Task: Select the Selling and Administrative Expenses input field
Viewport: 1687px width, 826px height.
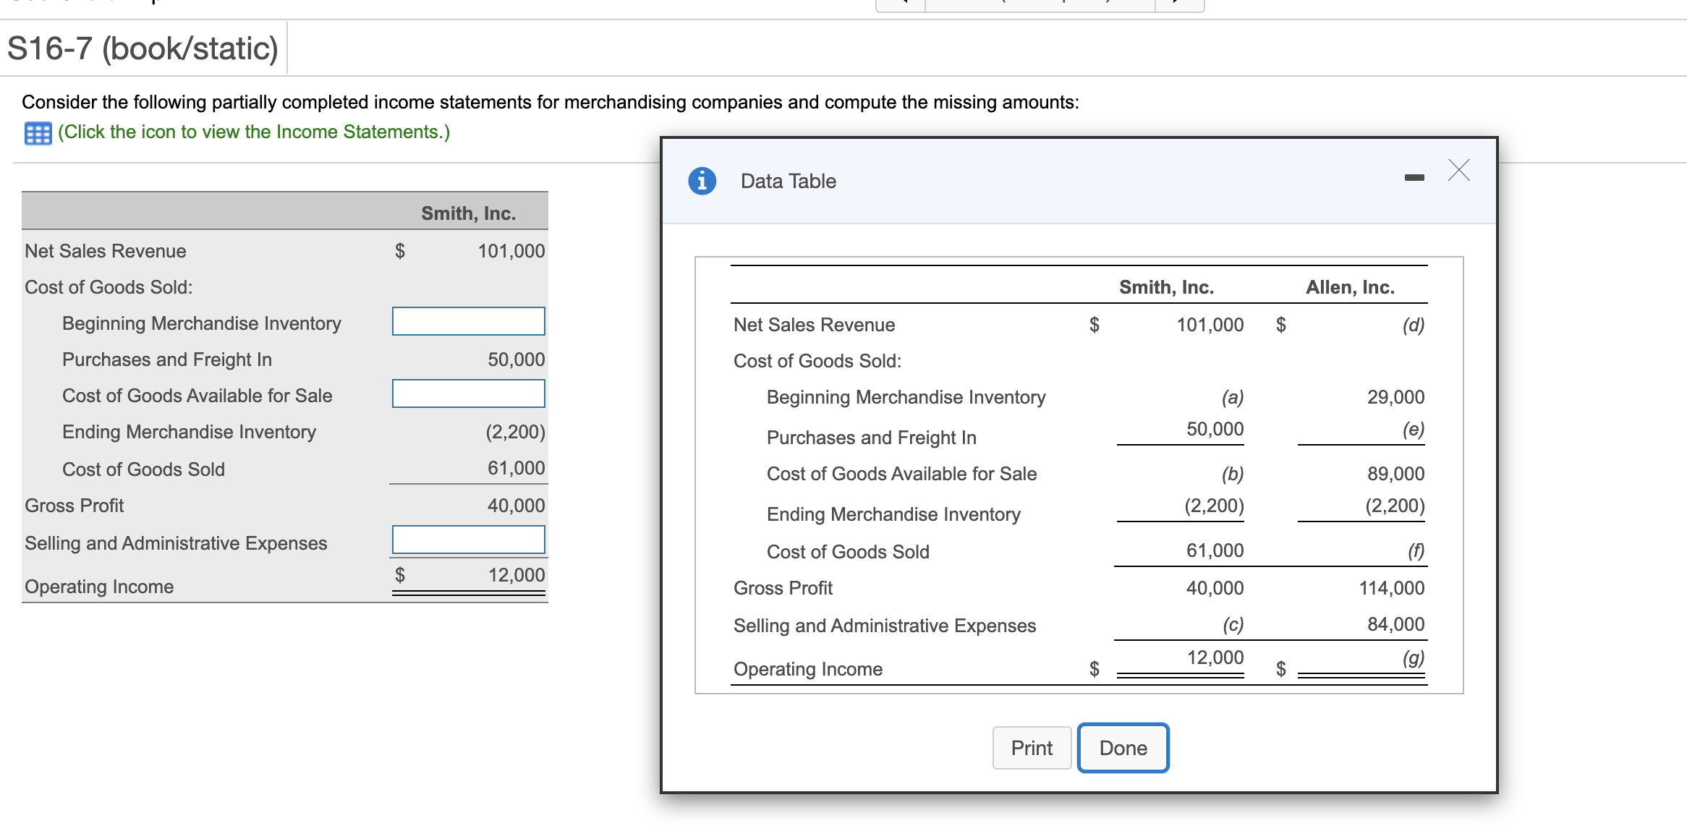Action: pyautogui.click(x=467, y=539)
